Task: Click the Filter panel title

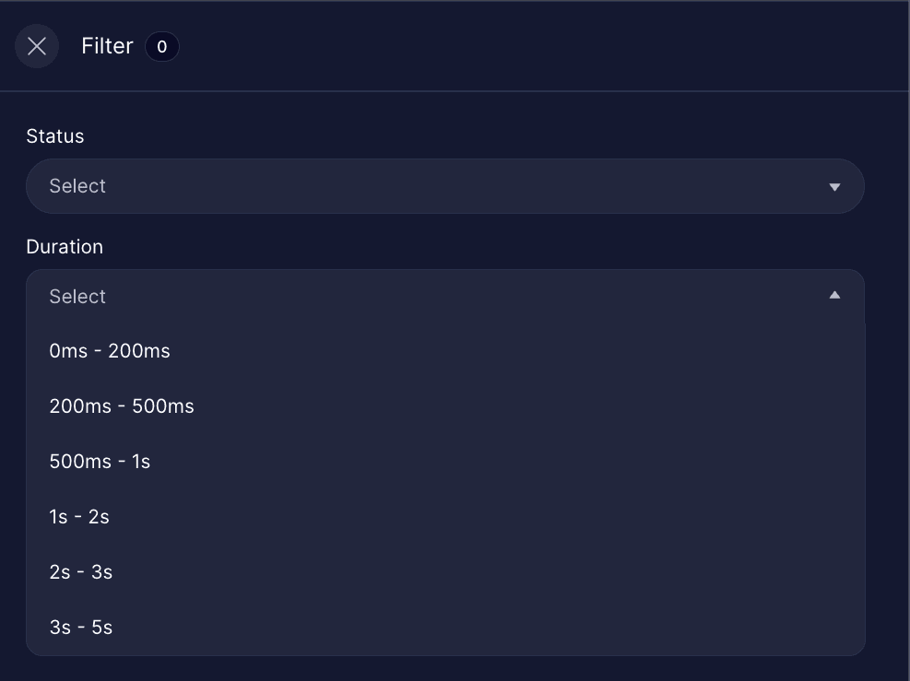Action: tap(106, 46)
